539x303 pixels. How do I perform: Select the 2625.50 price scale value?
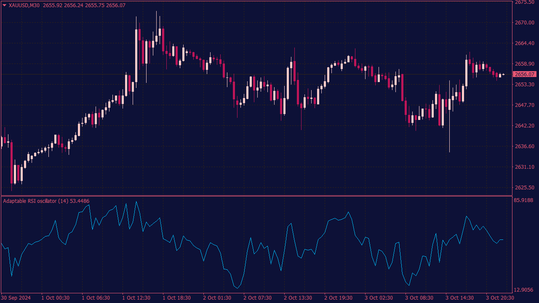click(x=524, y=188)
